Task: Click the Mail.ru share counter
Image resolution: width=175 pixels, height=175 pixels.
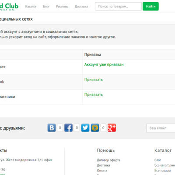Action: (x=103, y=128)
